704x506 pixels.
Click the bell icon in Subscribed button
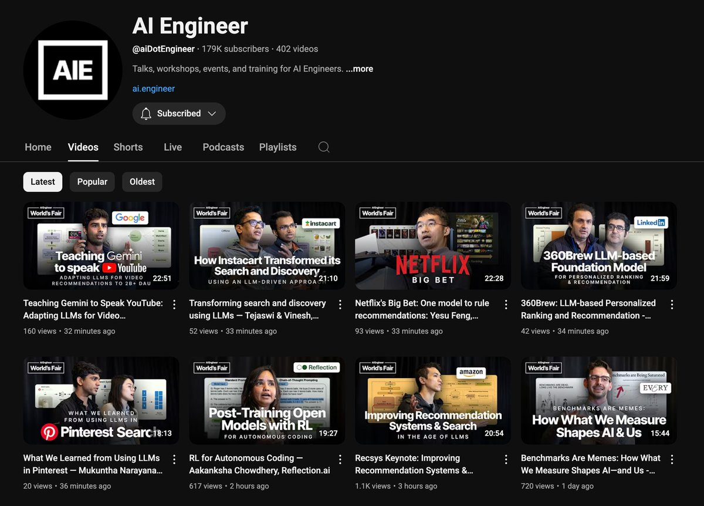tap(146, 113)
